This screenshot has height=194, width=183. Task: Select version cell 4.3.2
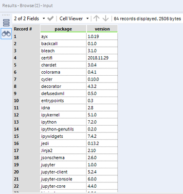point(102,86)
